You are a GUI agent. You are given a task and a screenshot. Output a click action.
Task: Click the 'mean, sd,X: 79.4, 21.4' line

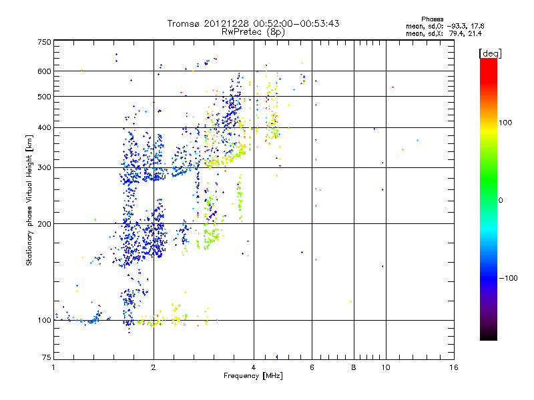pos(444,33)
